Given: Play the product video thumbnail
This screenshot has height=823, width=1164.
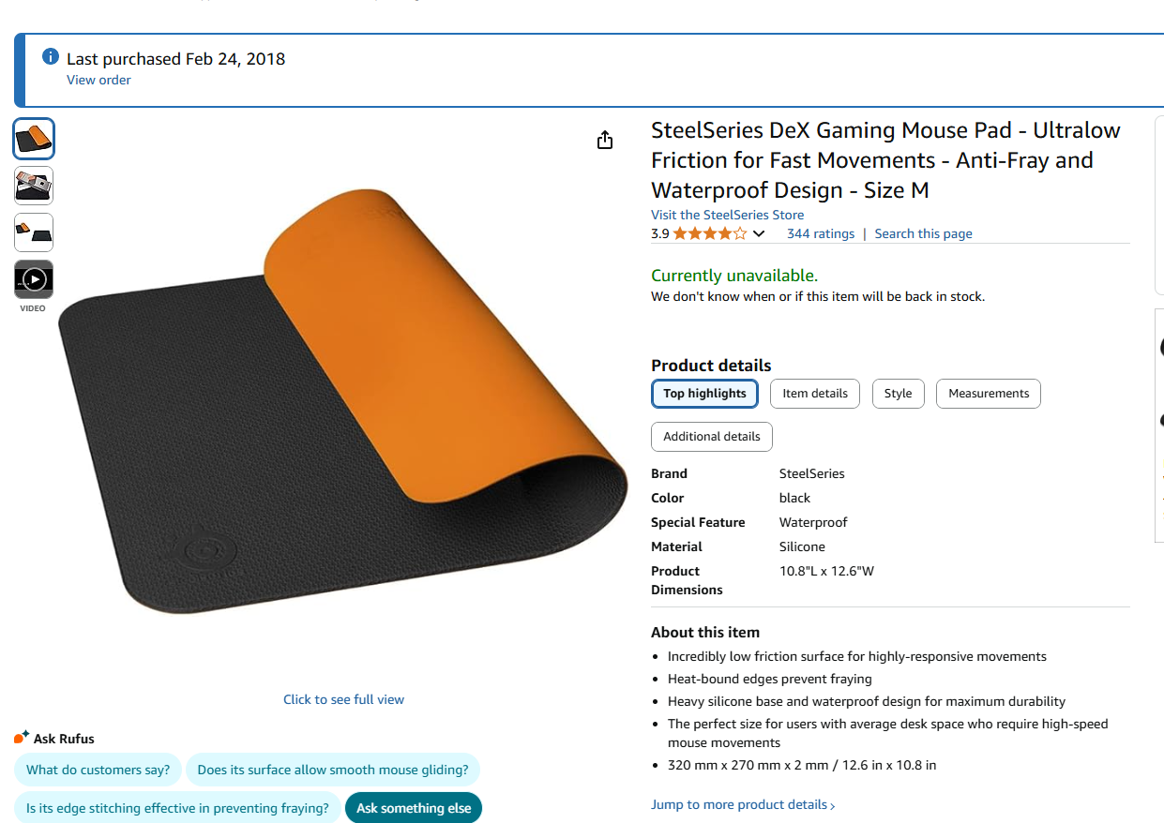Looking at the screenshot, I should 34,279.
